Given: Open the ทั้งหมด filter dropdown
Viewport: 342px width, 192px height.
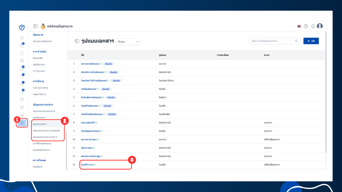Looking at the screenshot, I should (x=128, y=42).
